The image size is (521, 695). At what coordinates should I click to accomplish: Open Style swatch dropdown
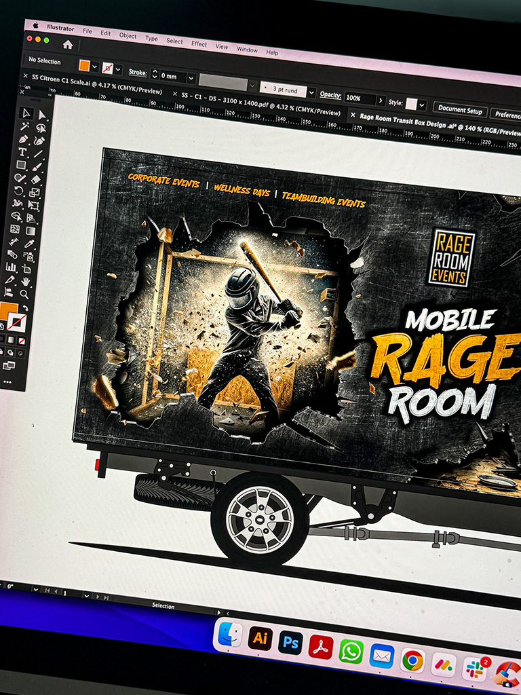point(422,105)
